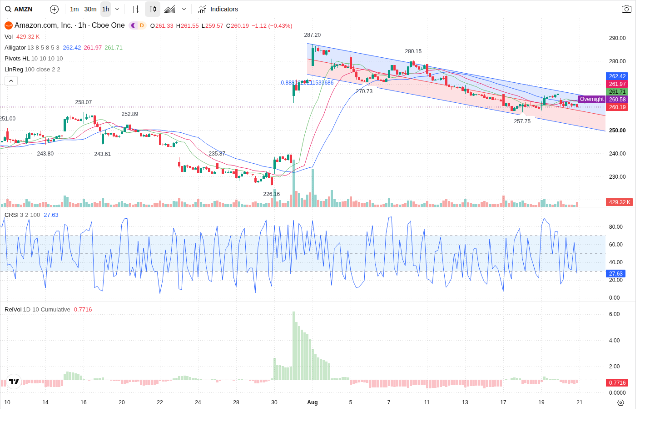Click the TradingView logo
645x432 pixels.
(14, 382)
